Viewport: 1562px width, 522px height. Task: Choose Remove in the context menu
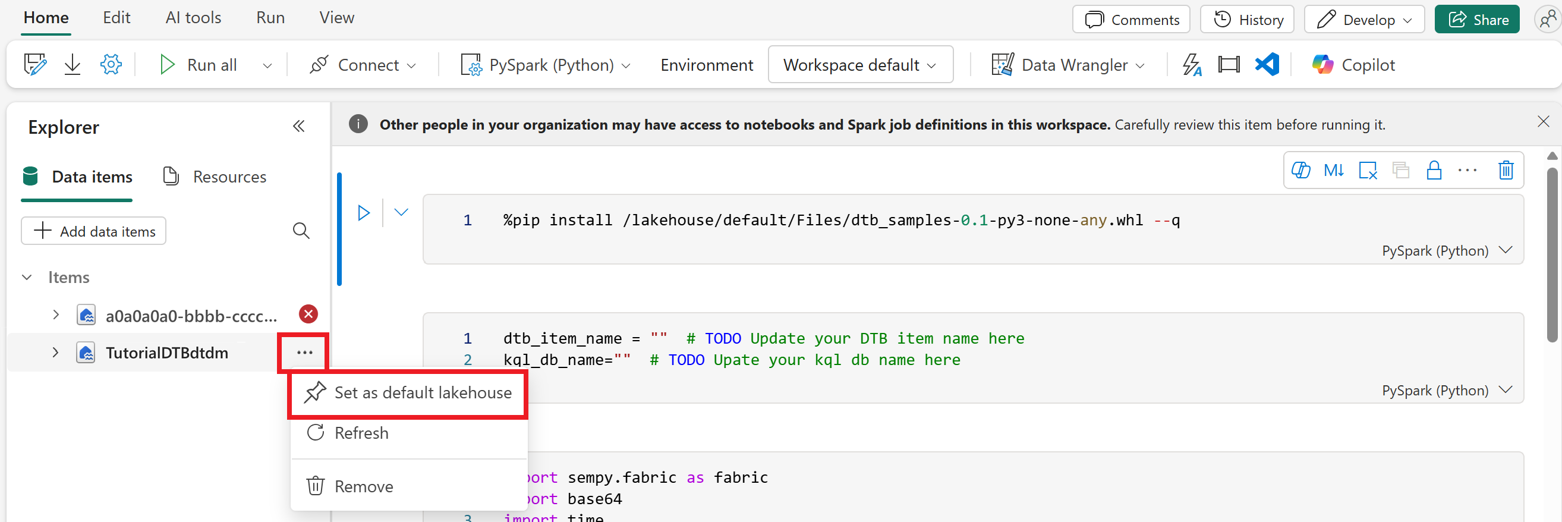pos(409,486)
